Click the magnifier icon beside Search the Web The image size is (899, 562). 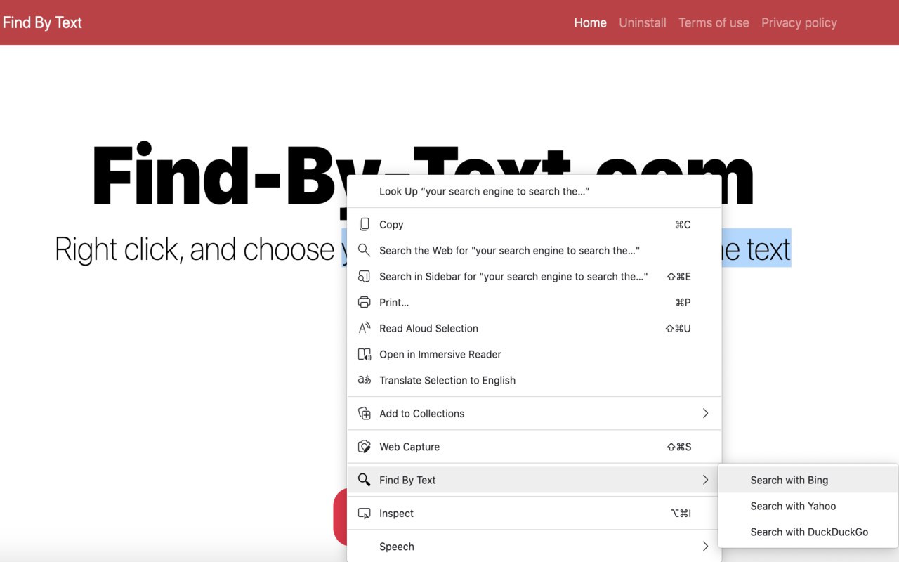pos(364,251)
